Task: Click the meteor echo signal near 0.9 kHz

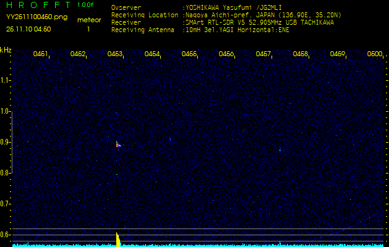Action: (x=118, y=144)
